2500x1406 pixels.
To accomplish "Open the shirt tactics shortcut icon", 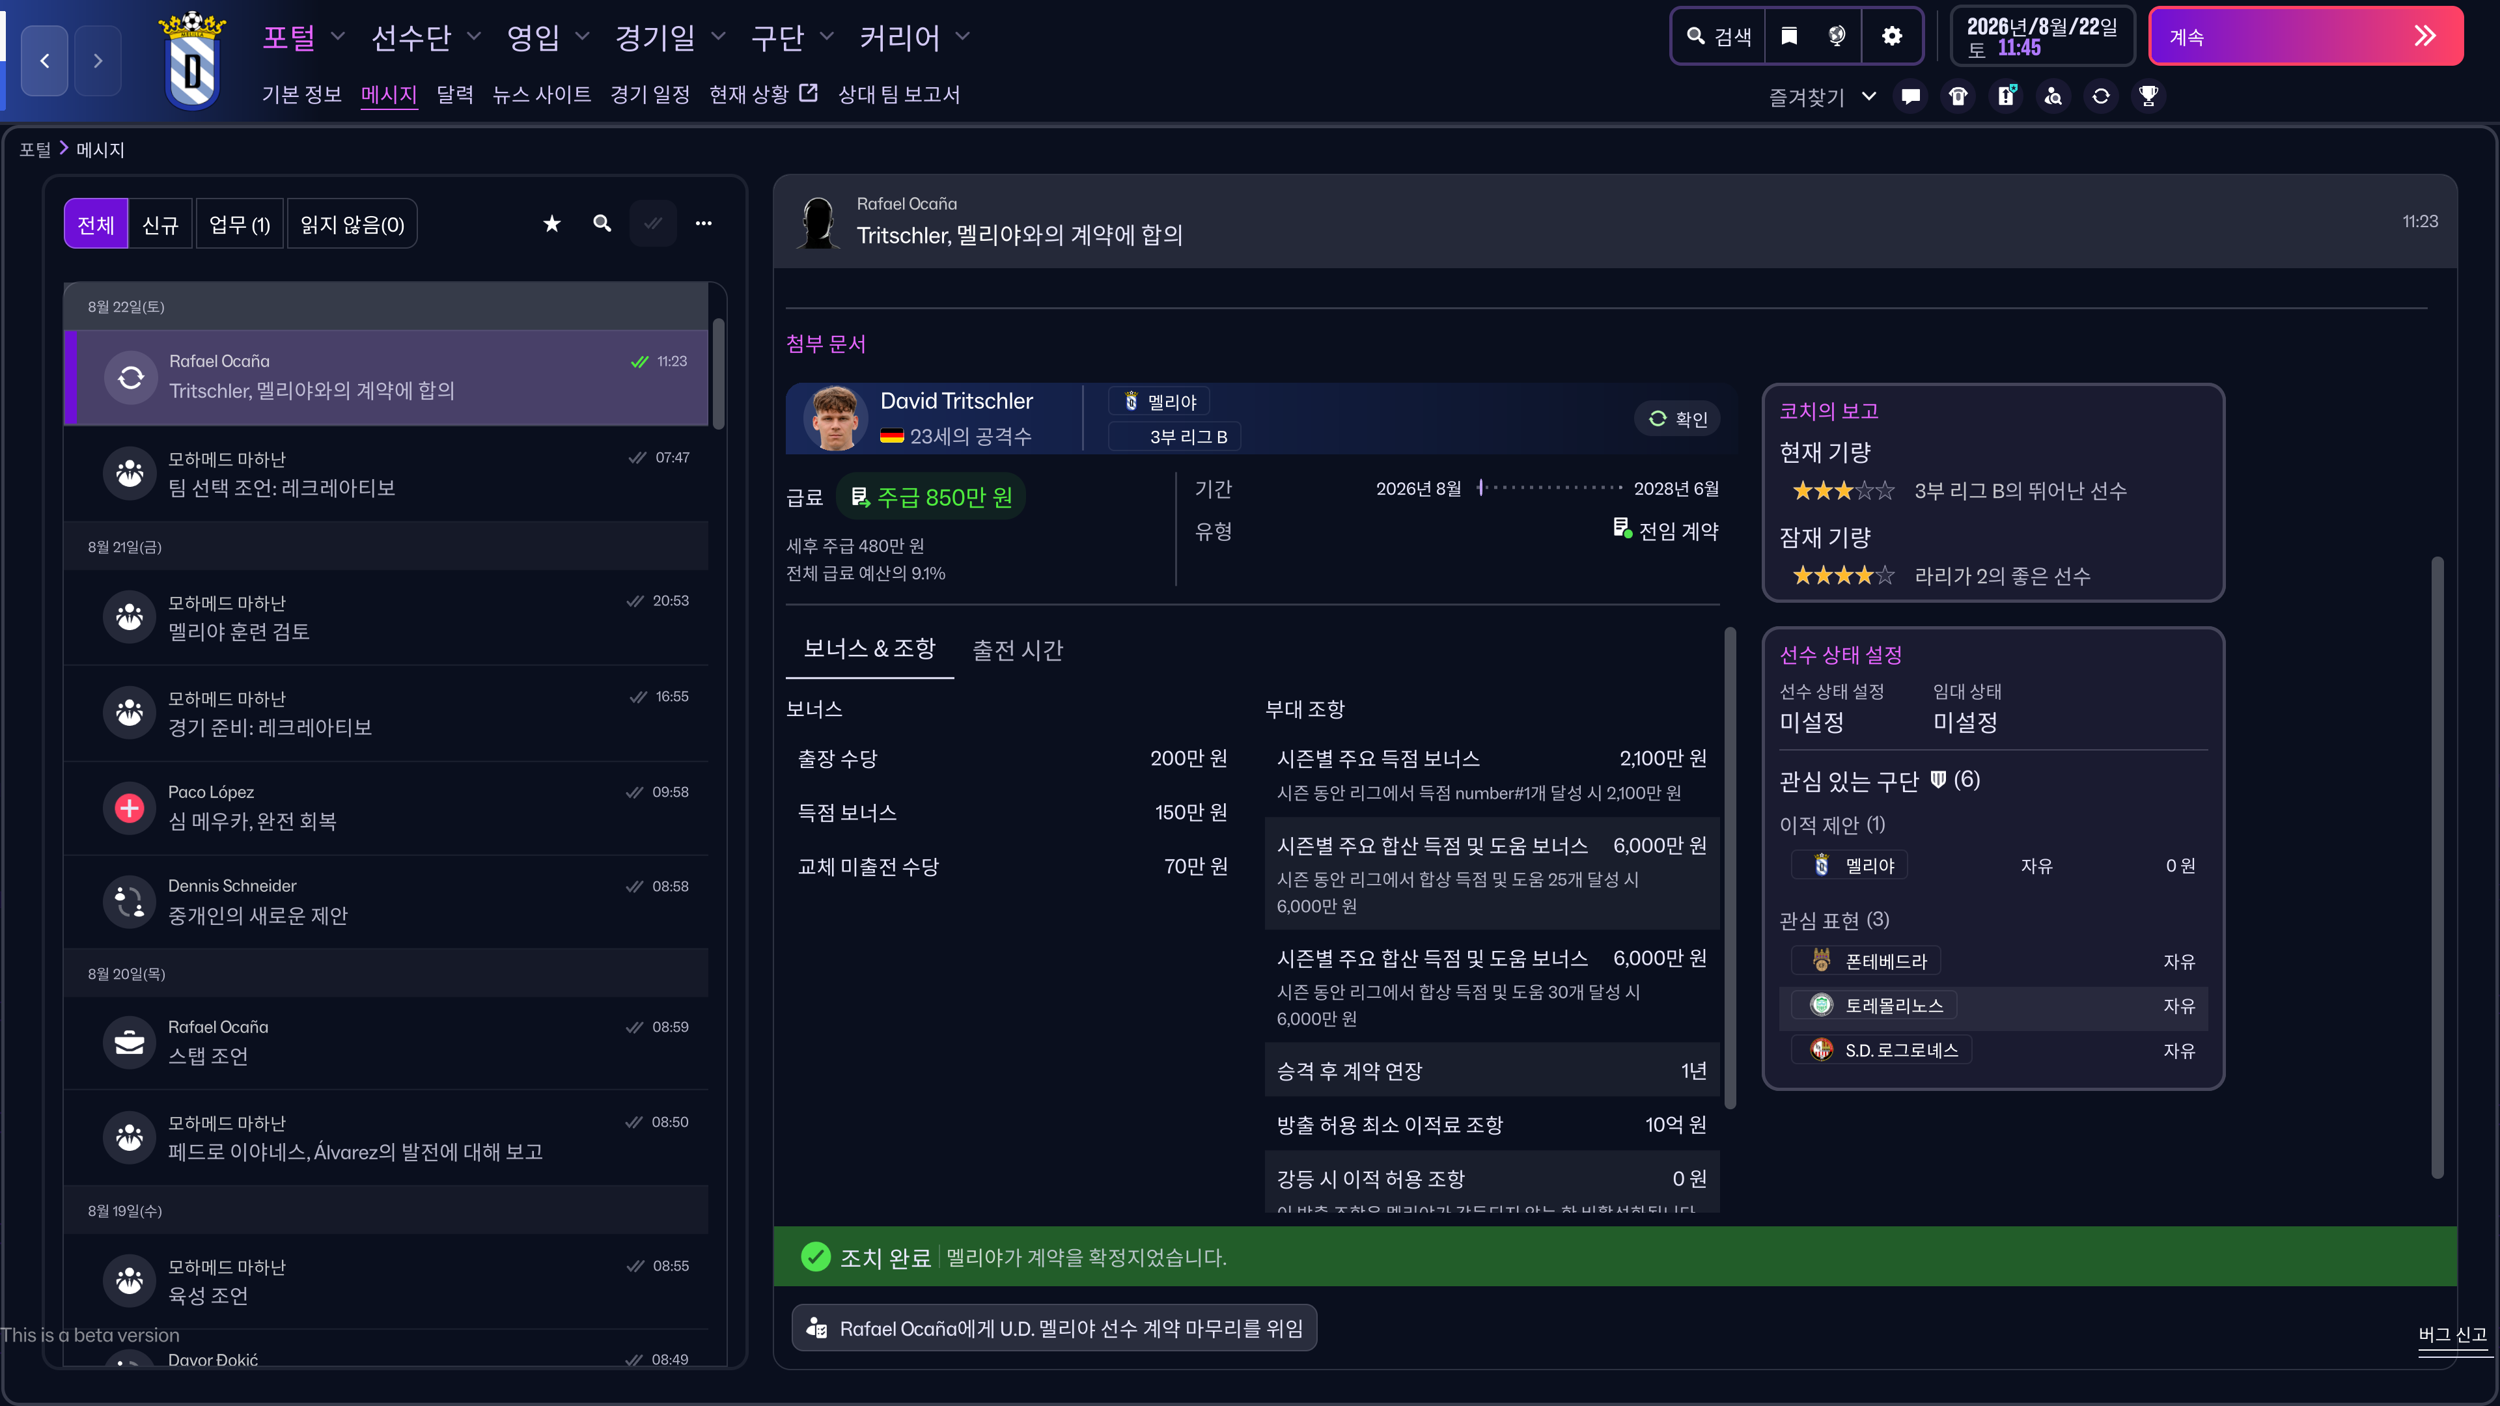I will pyautogui.click(x=1958, y=96).
